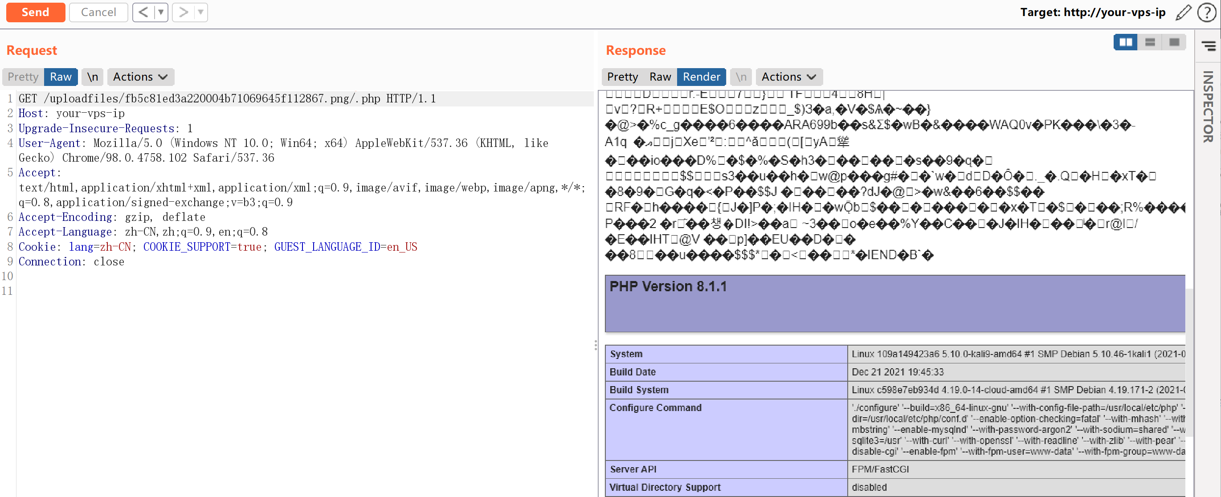The width and height of the screenshot is (1221, 497).
Task: Toggle Raw view for the Request
Action: (x=60, y=77)
